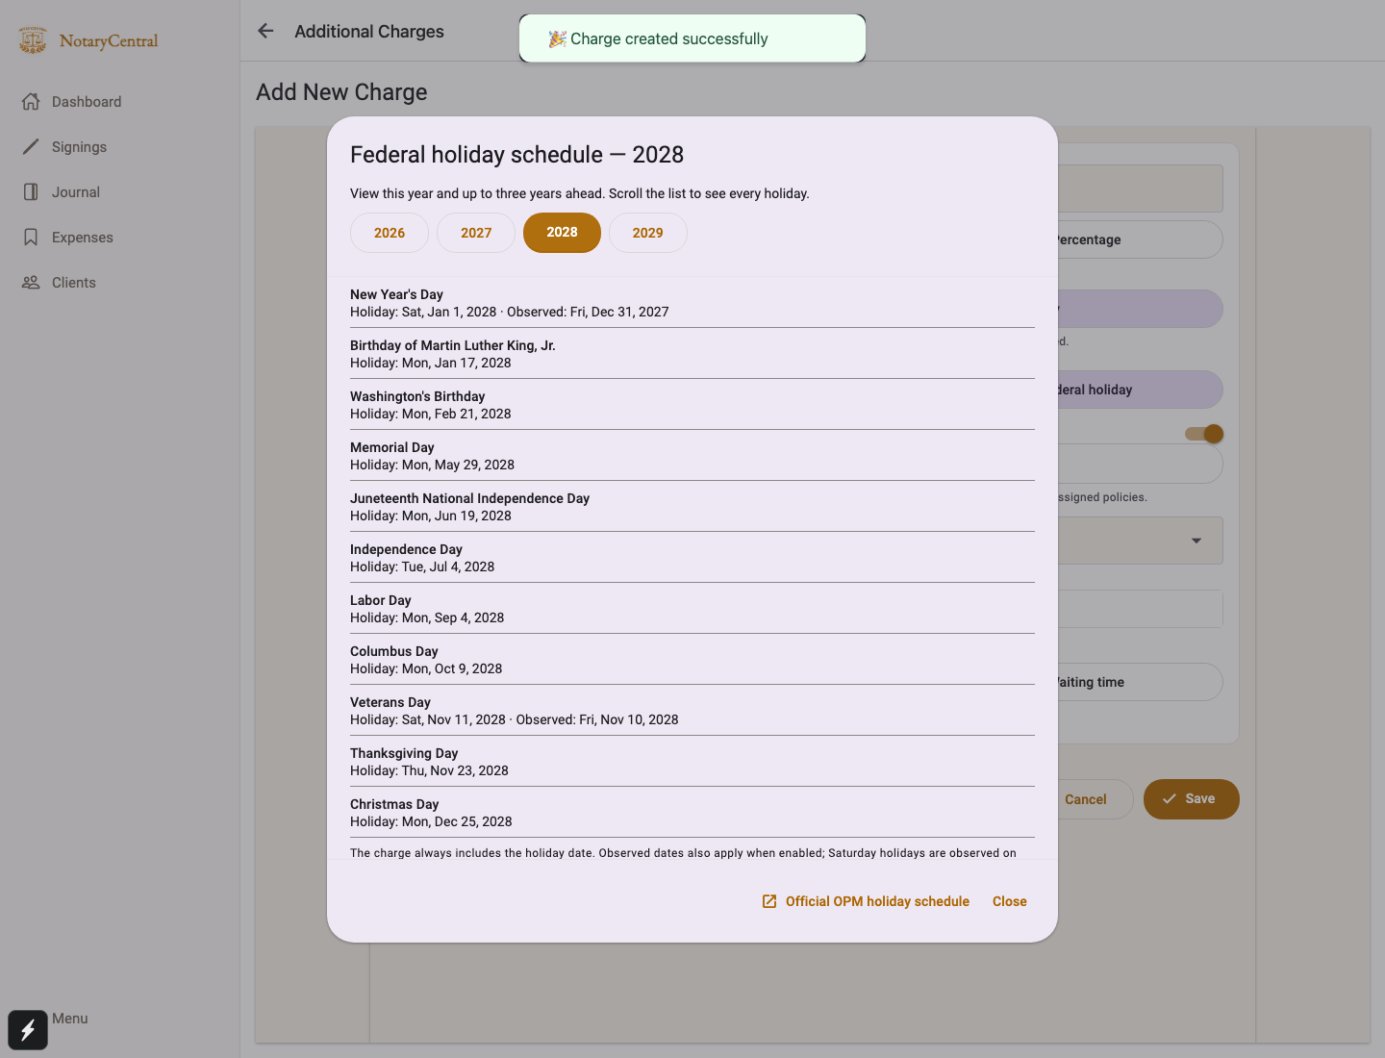Click the Charge created successfully toast
The height and width of the screenshot is (1058, 1385).
click(x=692, y=38)
